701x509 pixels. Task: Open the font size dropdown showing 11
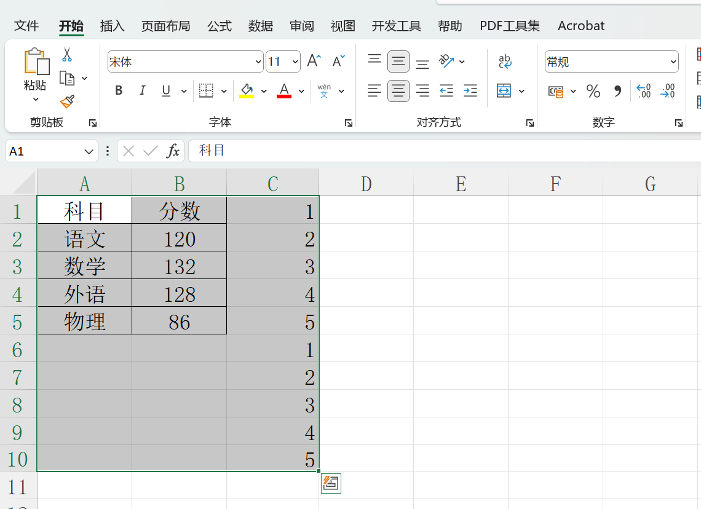pos(295,61)
